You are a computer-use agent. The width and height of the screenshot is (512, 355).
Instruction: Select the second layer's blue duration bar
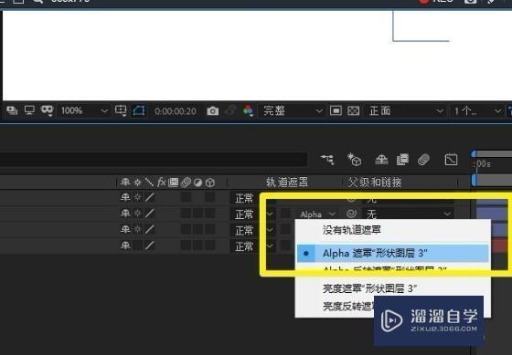(x=492, y=214)
